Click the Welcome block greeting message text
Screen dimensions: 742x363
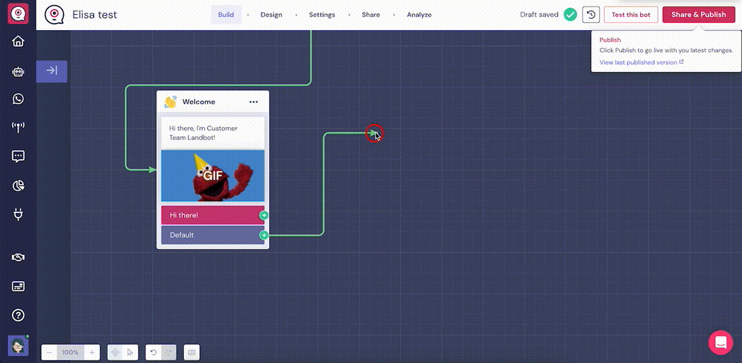pyautogui.click(x=203, y=133)
